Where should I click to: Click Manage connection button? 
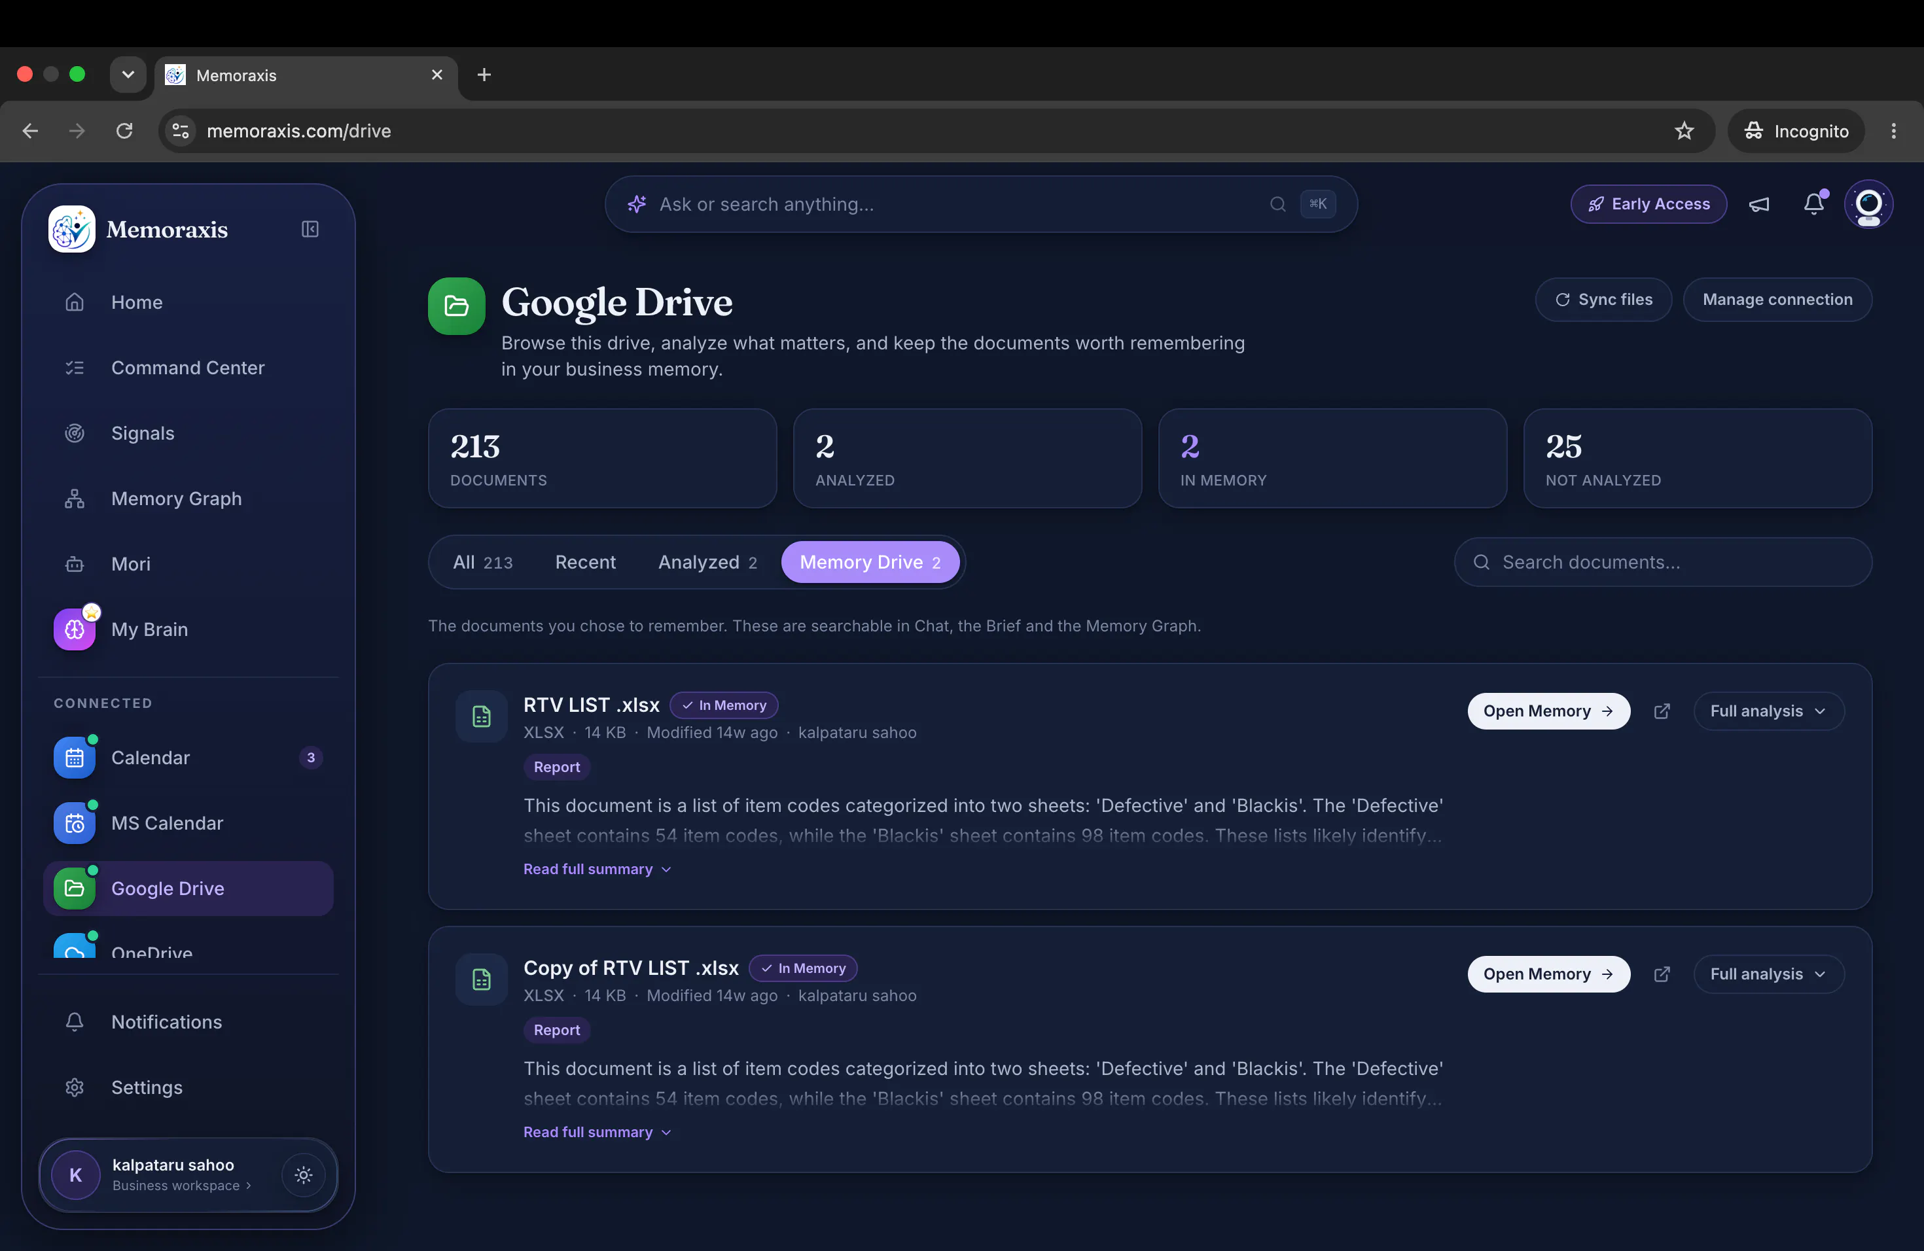tap(1777, 300)
